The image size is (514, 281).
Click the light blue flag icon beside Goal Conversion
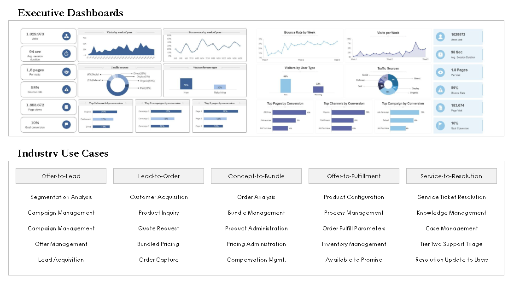[x=441, y=125]
